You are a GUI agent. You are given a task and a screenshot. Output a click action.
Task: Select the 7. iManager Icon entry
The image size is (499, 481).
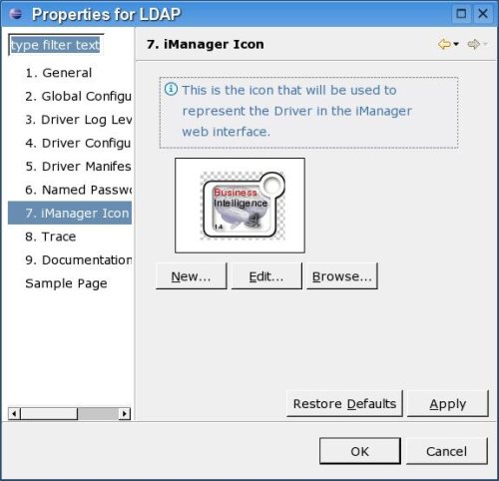[x=70, y=213]
